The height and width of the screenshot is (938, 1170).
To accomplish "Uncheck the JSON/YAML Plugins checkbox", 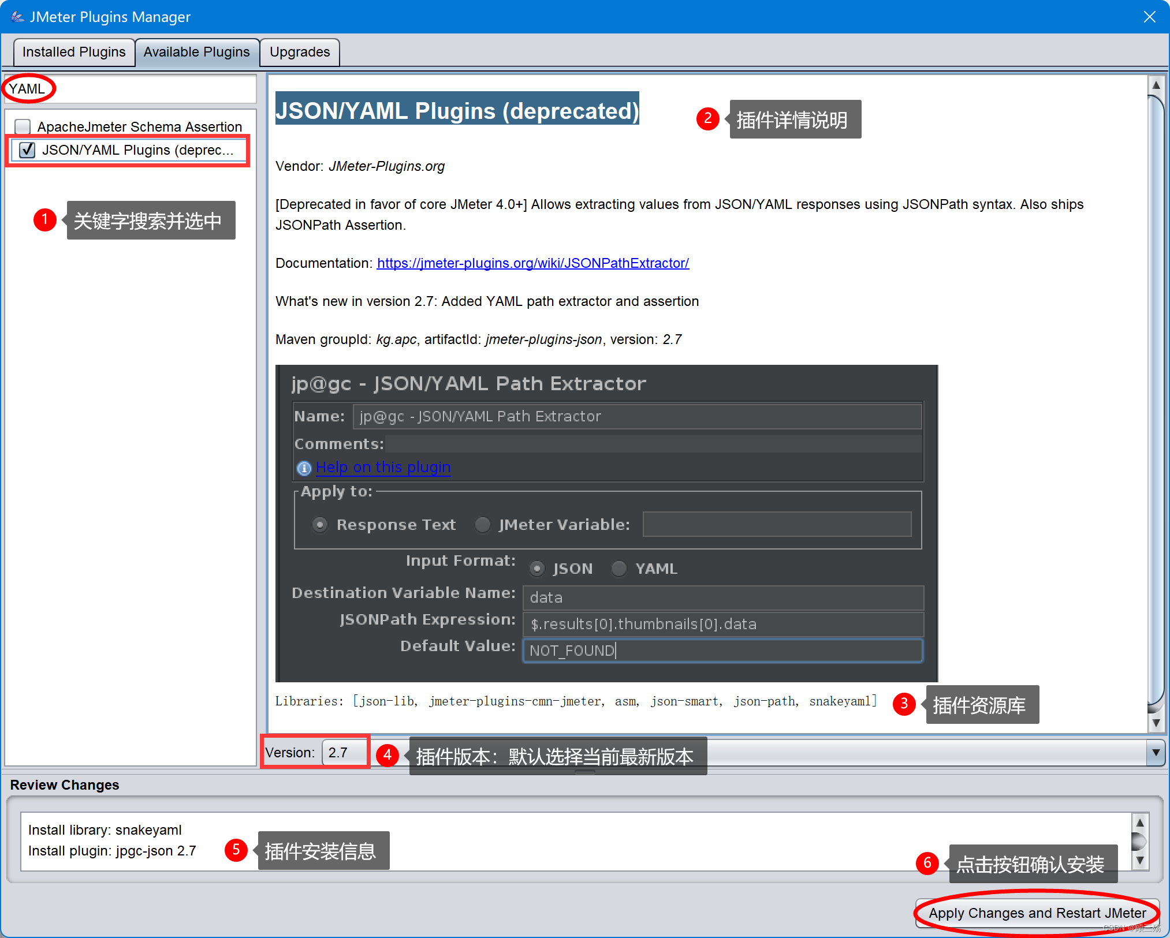I will [x=27, y=150].
